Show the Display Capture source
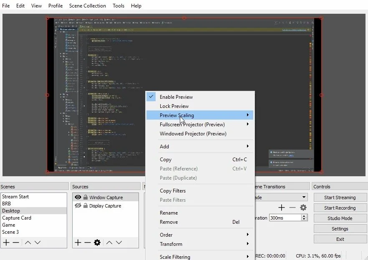 click(77, 206)
